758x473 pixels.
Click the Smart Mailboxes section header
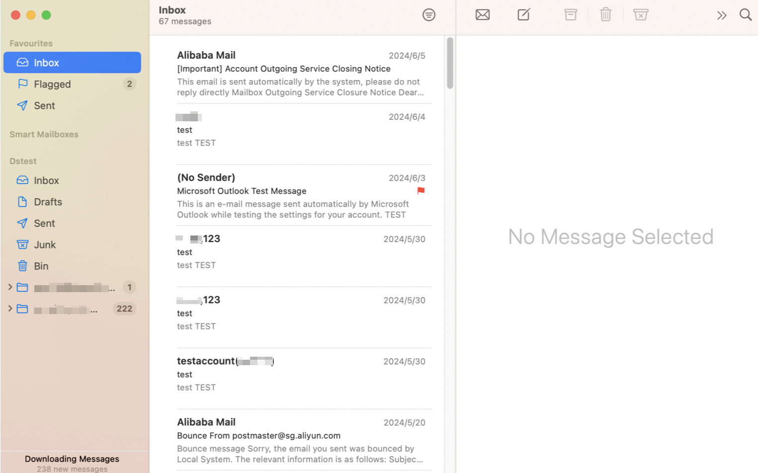coord(44,134)
